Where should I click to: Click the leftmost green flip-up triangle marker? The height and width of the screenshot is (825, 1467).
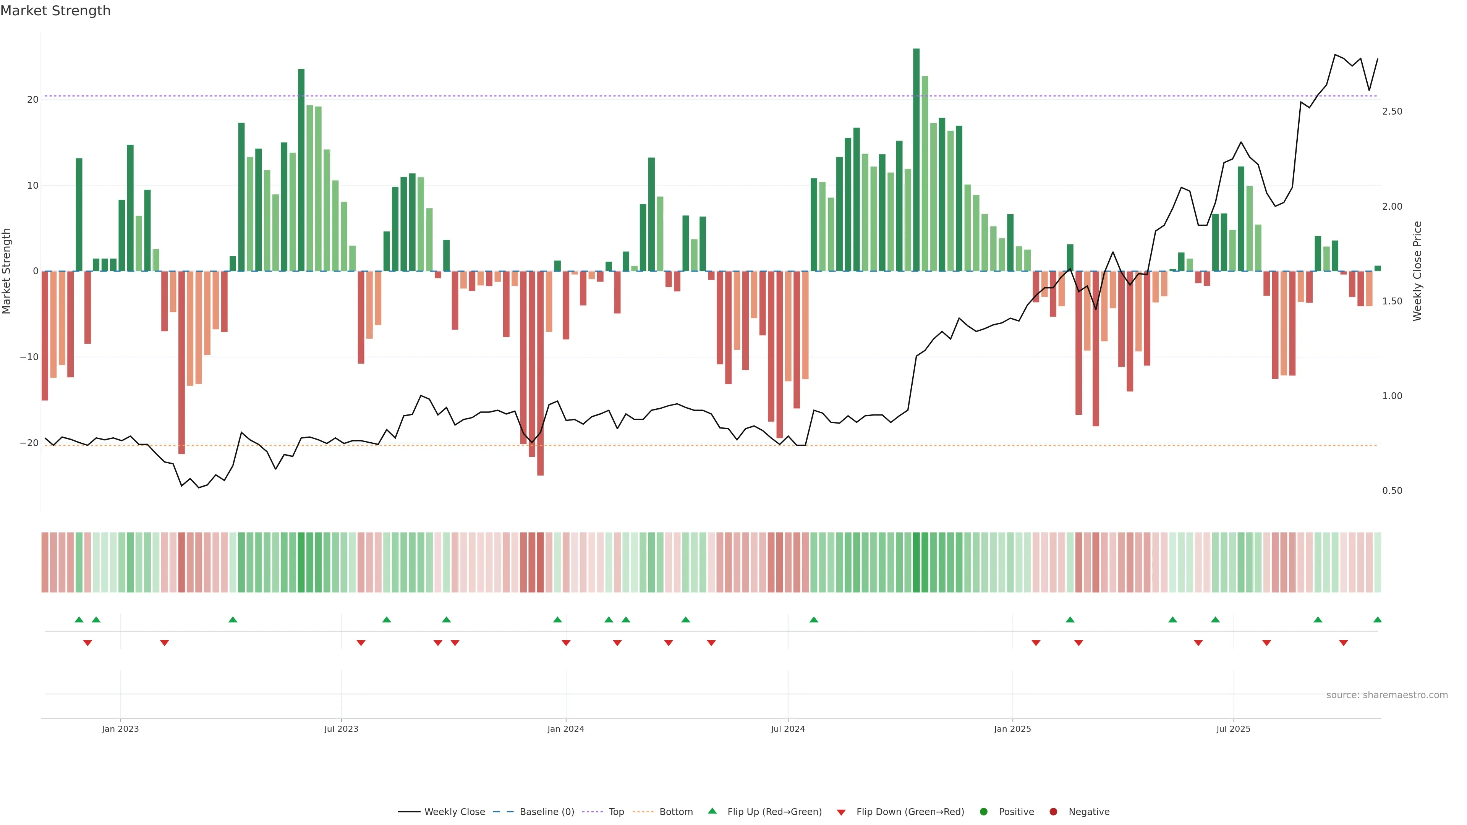[79, 620]
